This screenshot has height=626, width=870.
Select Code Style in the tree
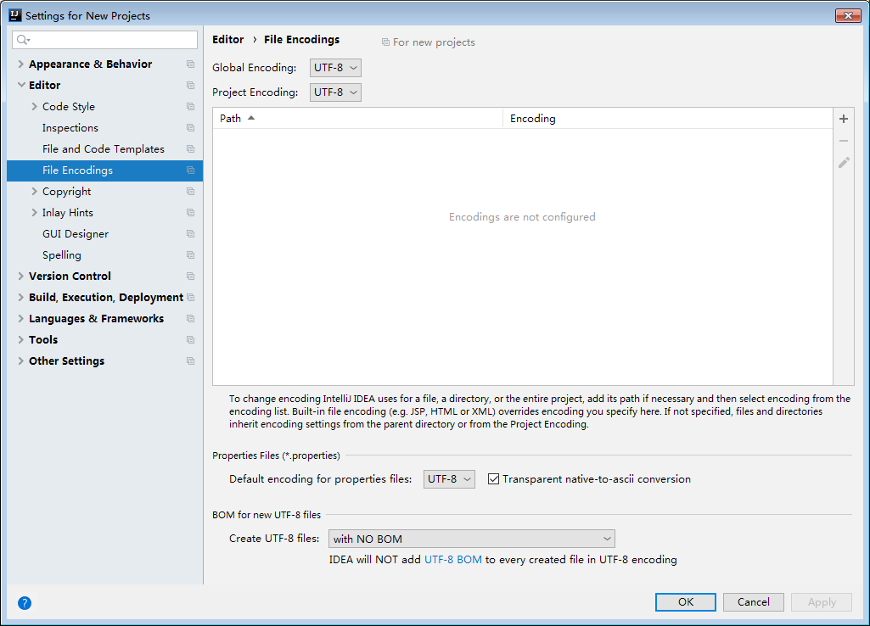105,107
